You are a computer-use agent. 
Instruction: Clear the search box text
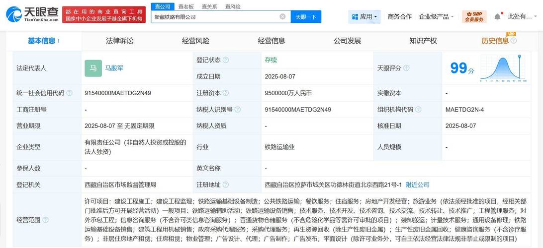click(282, 16)
